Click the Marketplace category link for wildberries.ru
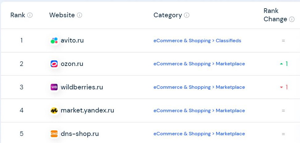 (230, 87)
